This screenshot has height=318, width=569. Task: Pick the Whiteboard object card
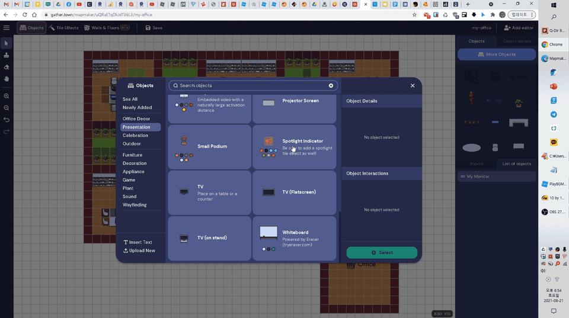(295, 238)
